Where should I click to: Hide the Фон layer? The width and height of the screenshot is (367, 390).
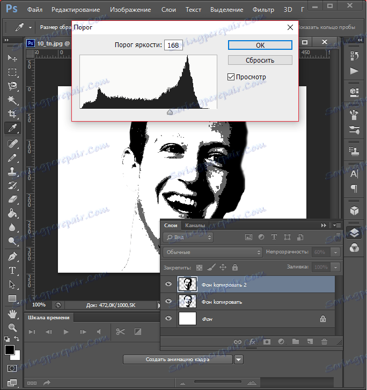(168, 318)
